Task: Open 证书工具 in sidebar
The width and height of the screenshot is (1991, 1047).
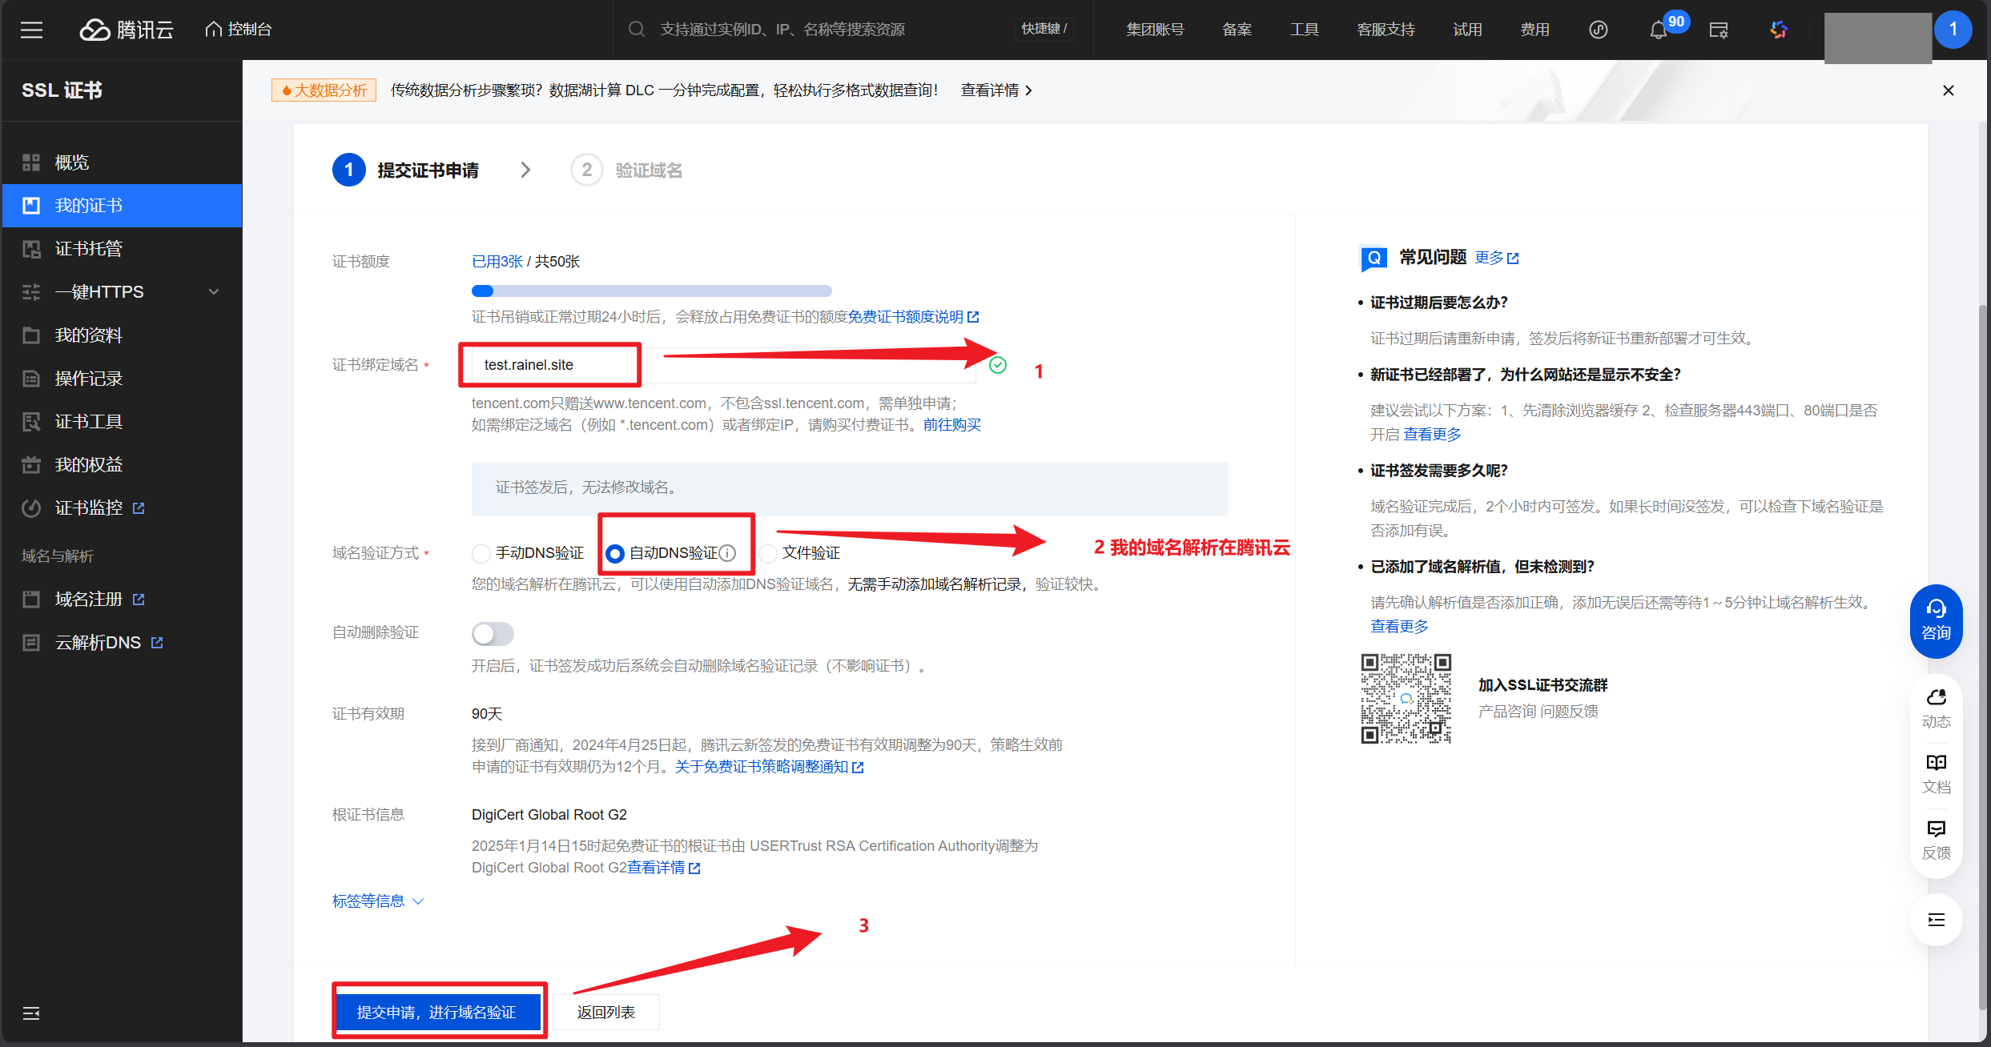Action: [122, 422]
